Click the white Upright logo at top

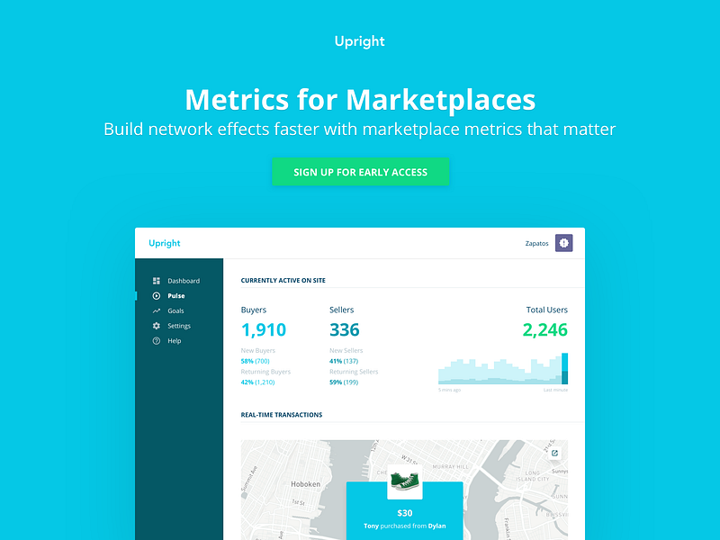pos(359,41)
